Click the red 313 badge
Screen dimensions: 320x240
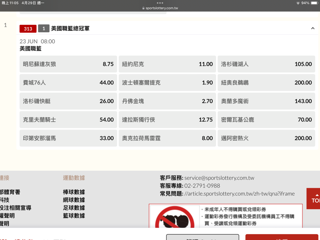[28, 28]
